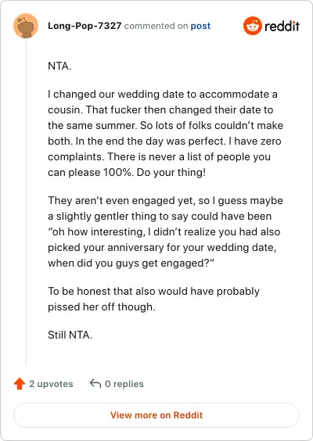Click the paragraph about changing the wedding date
Image resolution: width=313 pixels, height=441 pixels.
point(166,133)
